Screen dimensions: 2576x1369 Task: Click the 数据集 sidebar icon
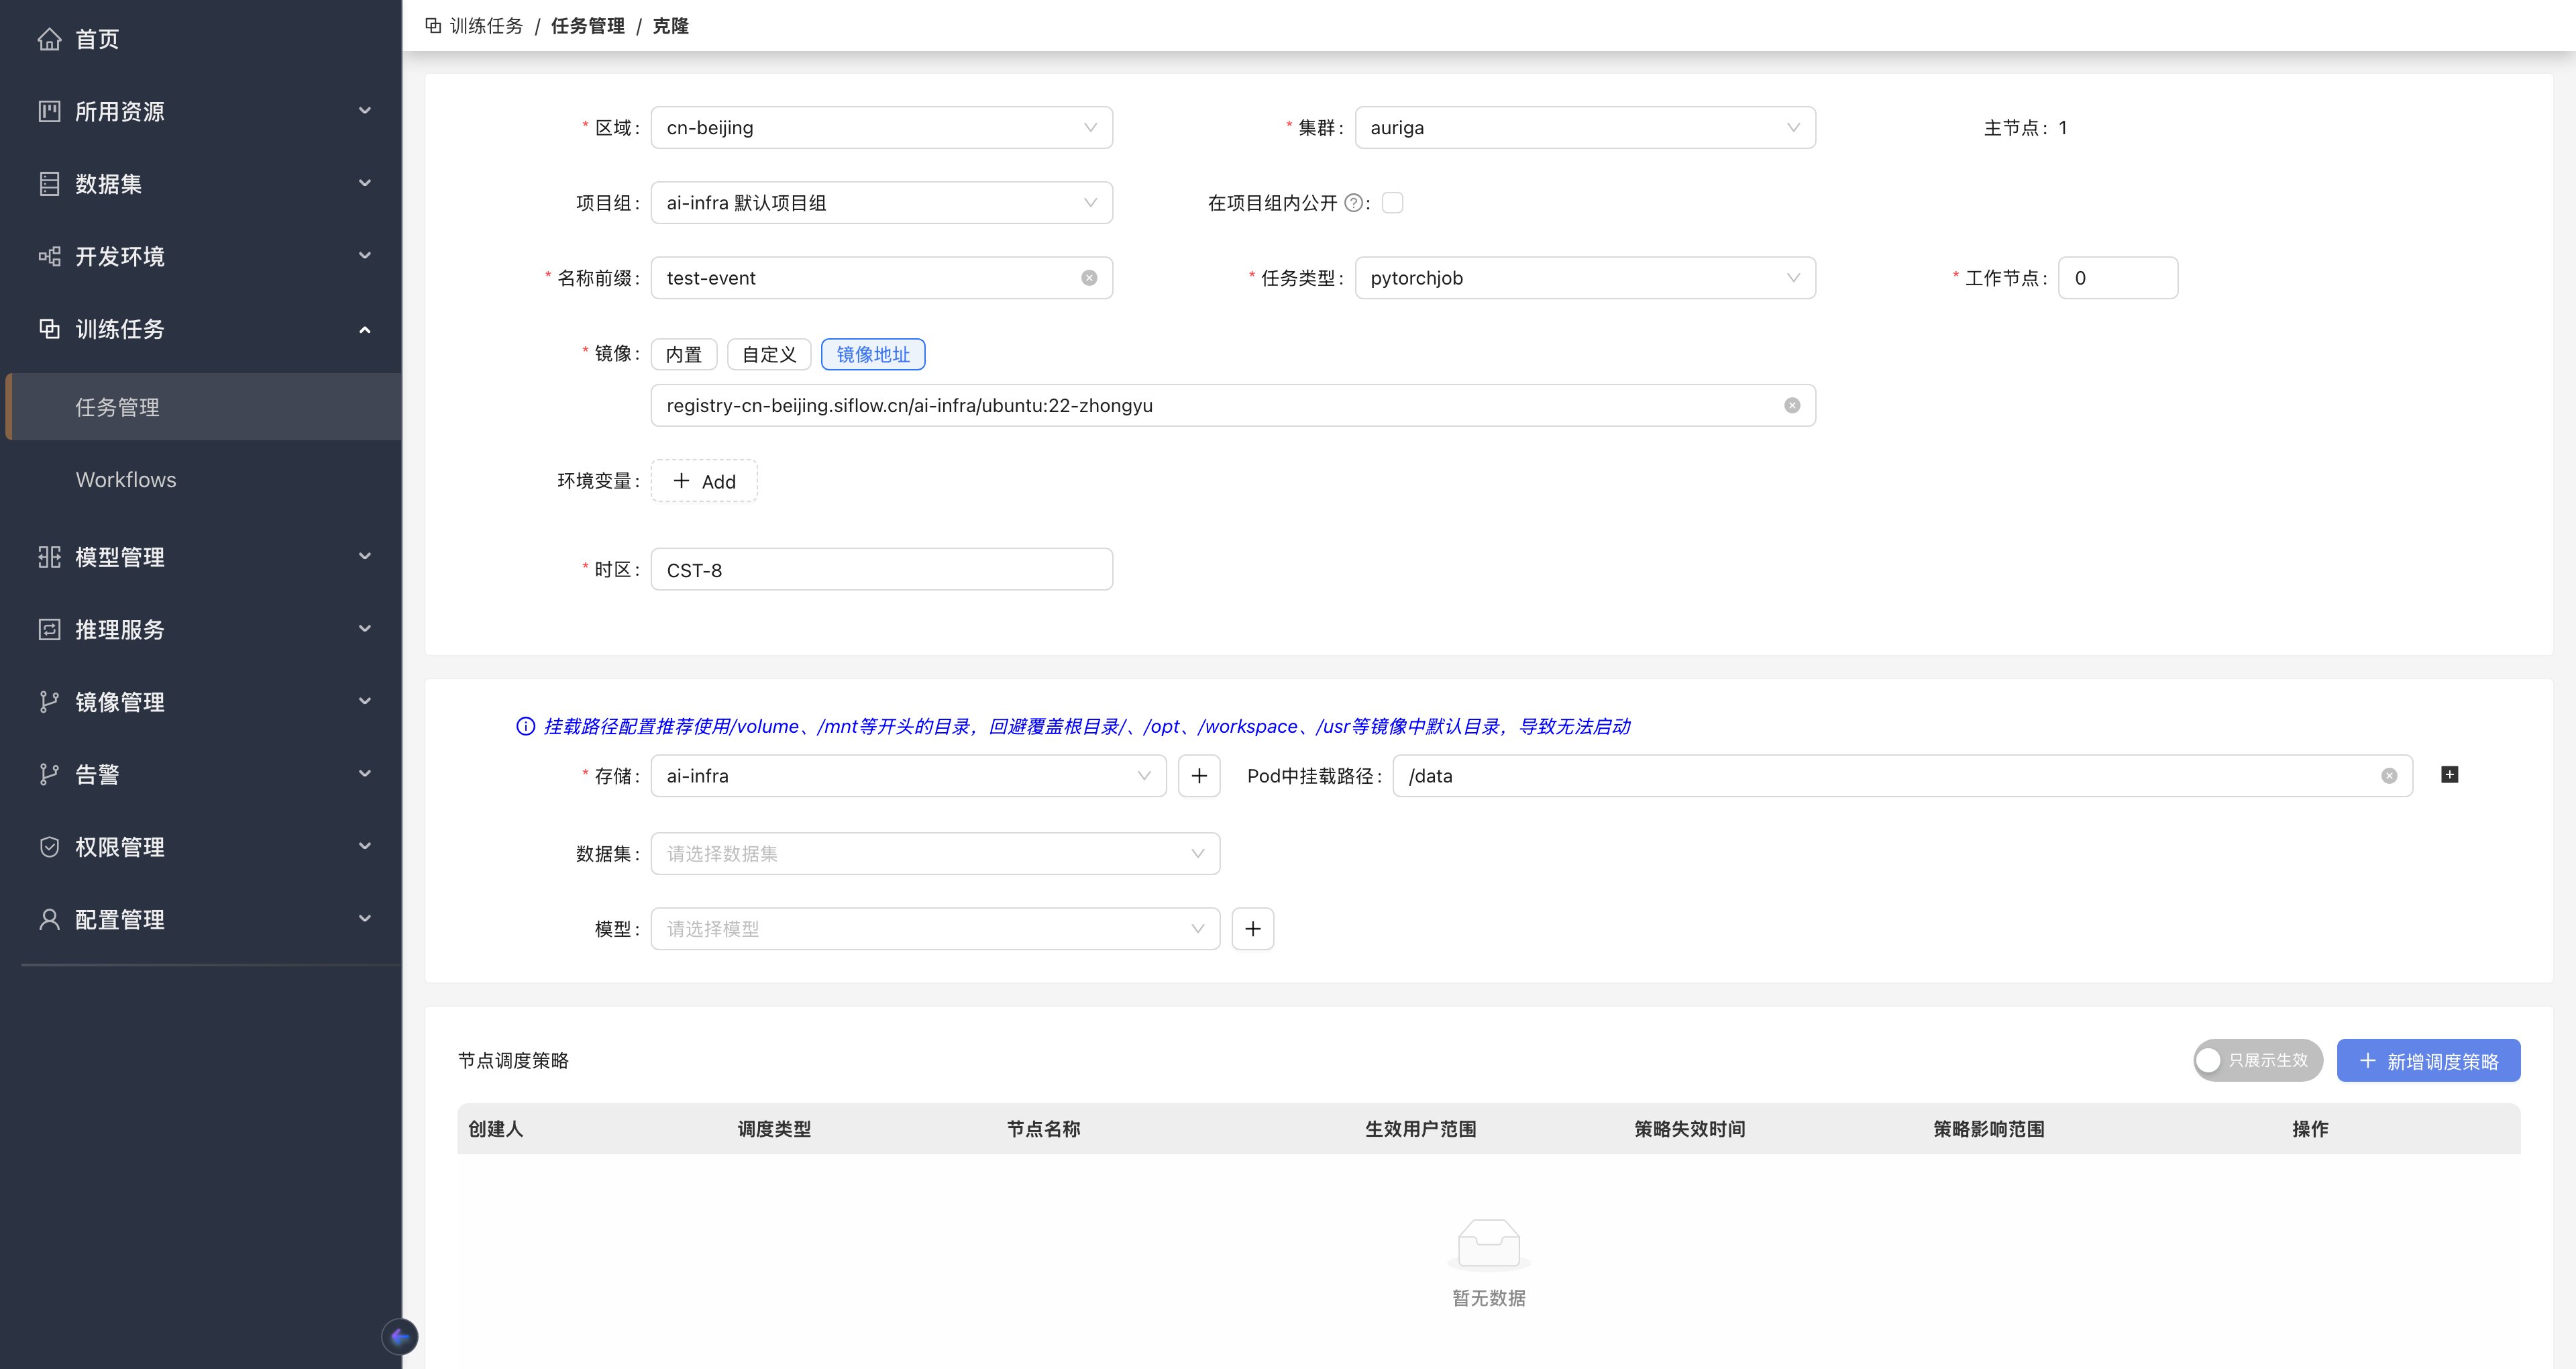(49, 184)
